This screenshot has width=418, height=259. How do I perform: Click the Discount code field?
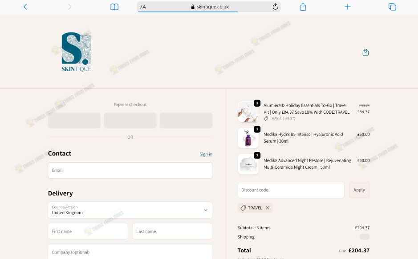pyautogui.click(x=291, y=190)
